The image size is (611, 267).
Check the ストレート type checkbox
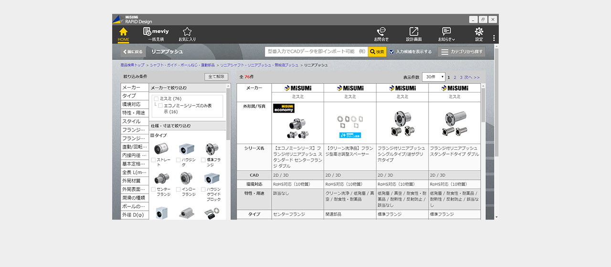tap(153, 160)
